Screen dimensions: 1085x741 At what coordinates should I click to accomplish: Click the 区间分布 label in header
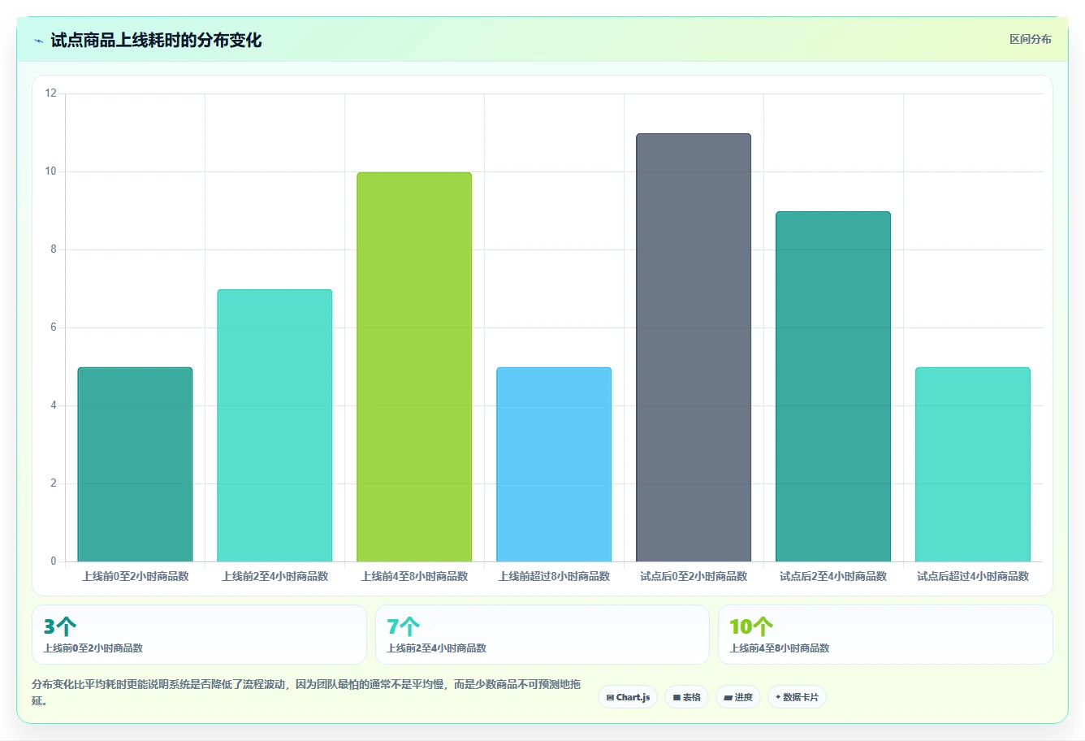coord(1031,39)
